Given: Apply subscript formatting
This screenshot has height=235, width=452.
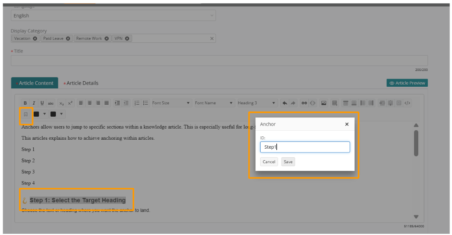Looking at the screenshot, I should pyautogui.click(x=61, y=103).
